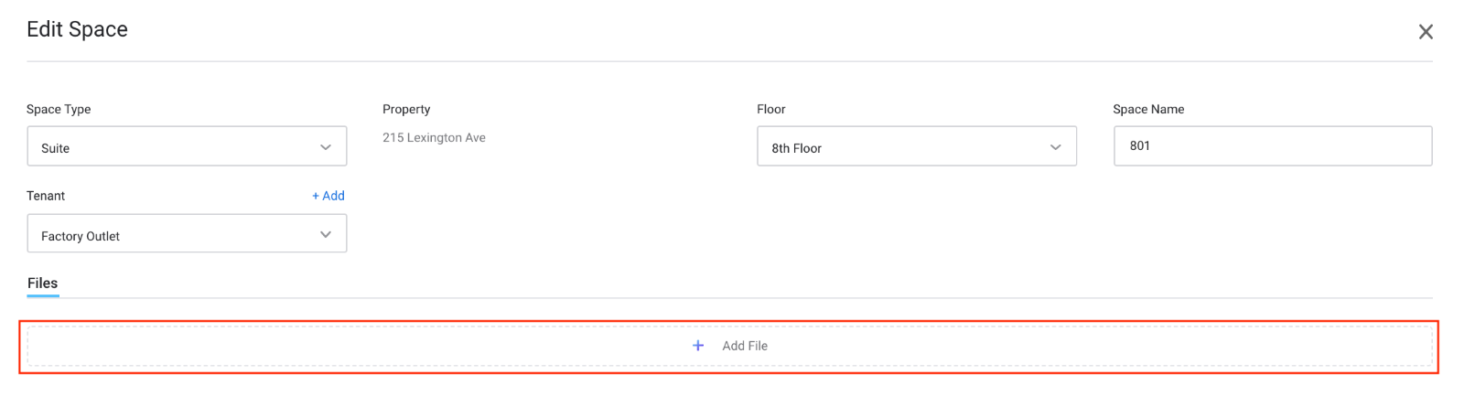This screenshot has width=1464, height=407.
Task: Click the + Add tenant link
Action: tap(328, 196)
